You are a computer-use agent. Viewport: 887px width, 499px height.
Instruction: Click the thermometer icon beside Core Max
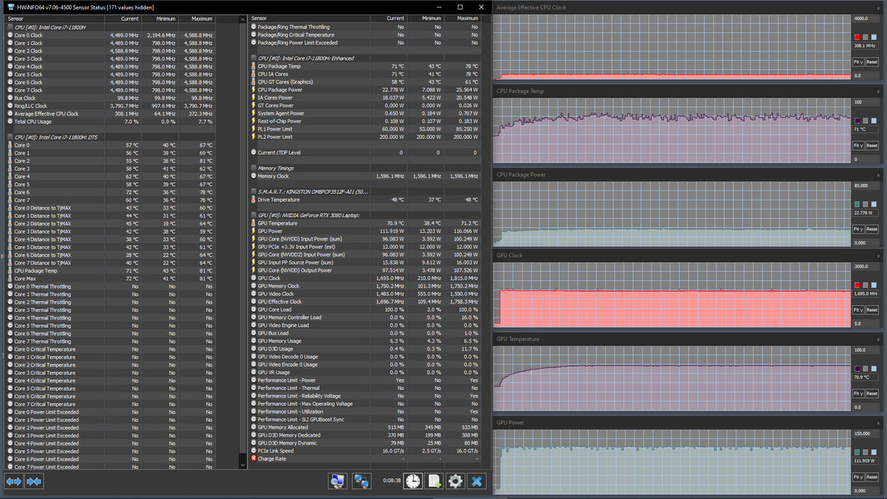(10, 279)
